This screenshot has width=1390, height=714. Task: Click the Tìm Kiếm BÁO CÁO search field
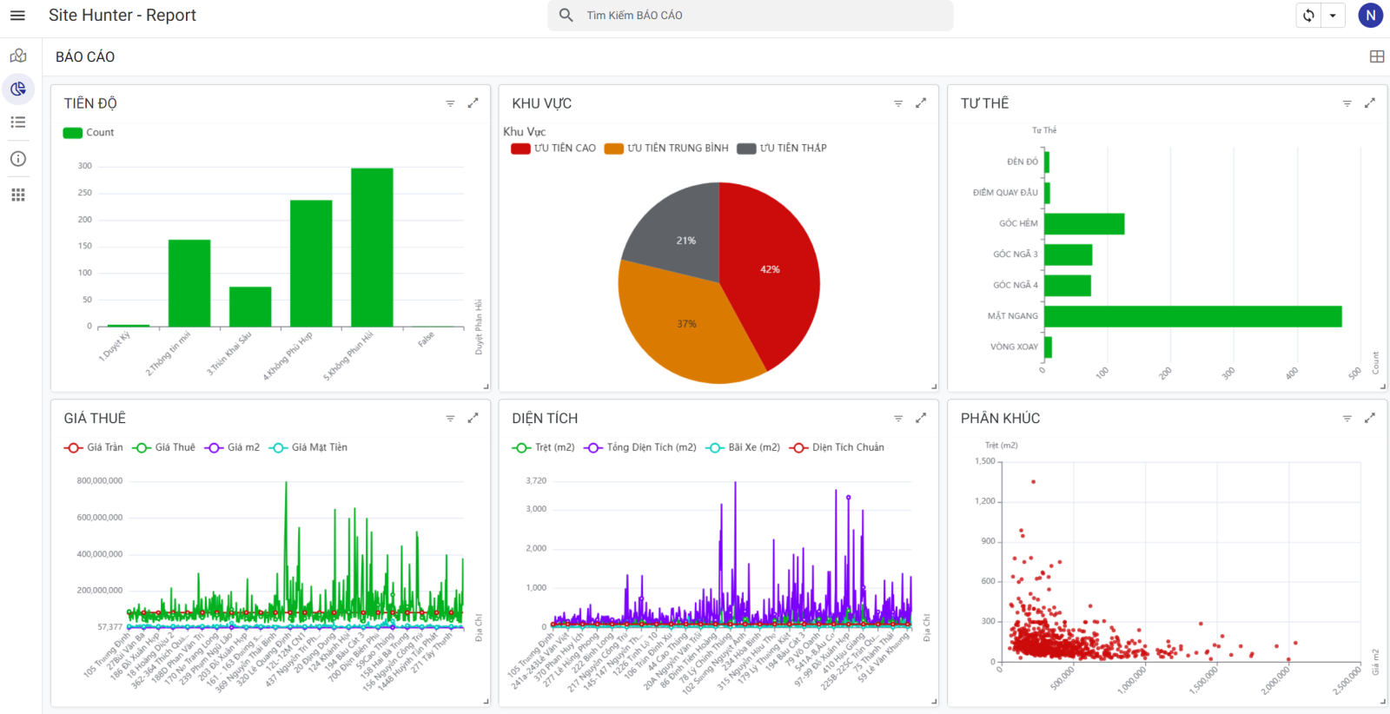(756, 16)
